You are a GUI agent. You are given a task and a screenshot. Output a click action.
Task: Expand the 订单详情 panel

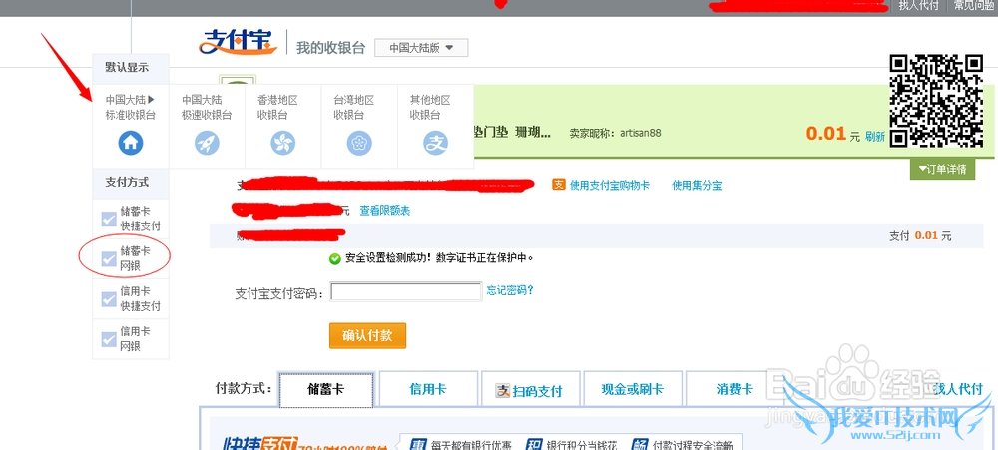[x=942, y=169]
